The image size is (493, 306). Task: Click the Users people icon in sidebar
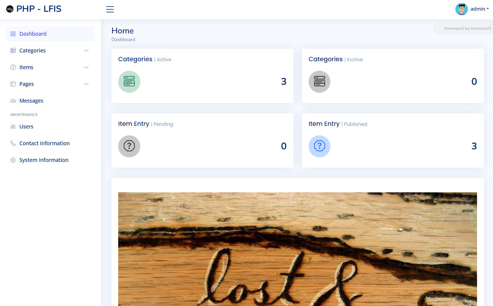tap(13, 127)
